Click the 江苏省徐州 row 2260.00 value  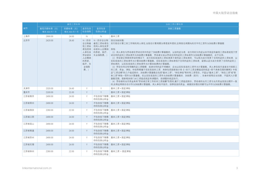coord(50,151)
